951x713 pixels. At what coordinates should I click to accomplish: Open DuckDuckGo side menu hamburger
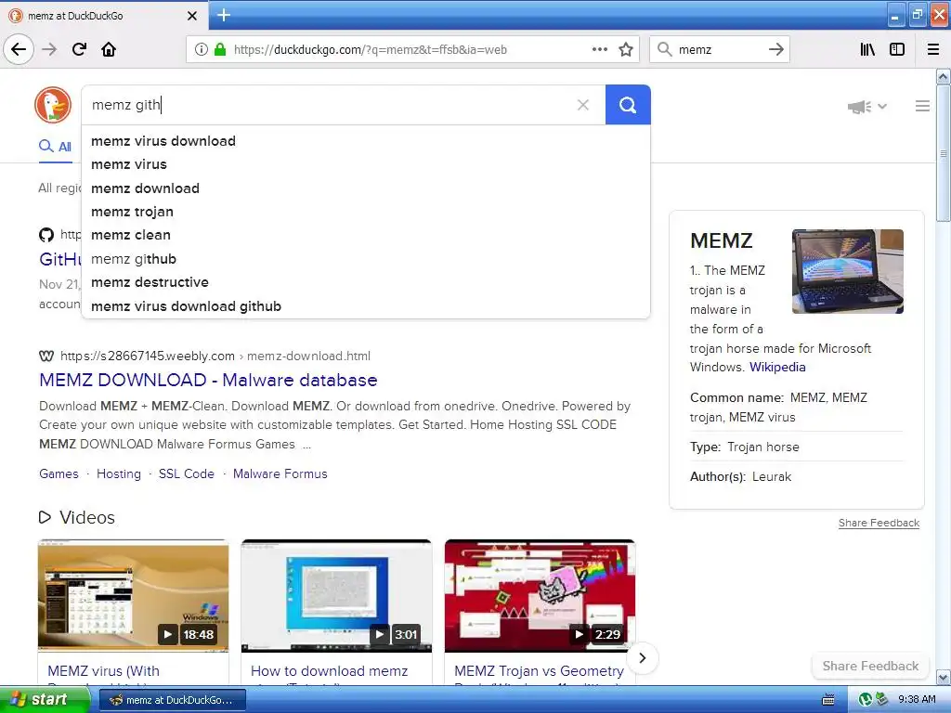click(x=922, y=106)
